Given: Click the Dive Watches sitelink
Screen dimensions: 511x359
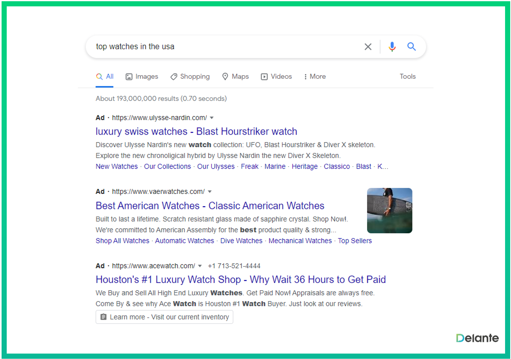Looking at the screenshot, I should (x=241, y=241).
